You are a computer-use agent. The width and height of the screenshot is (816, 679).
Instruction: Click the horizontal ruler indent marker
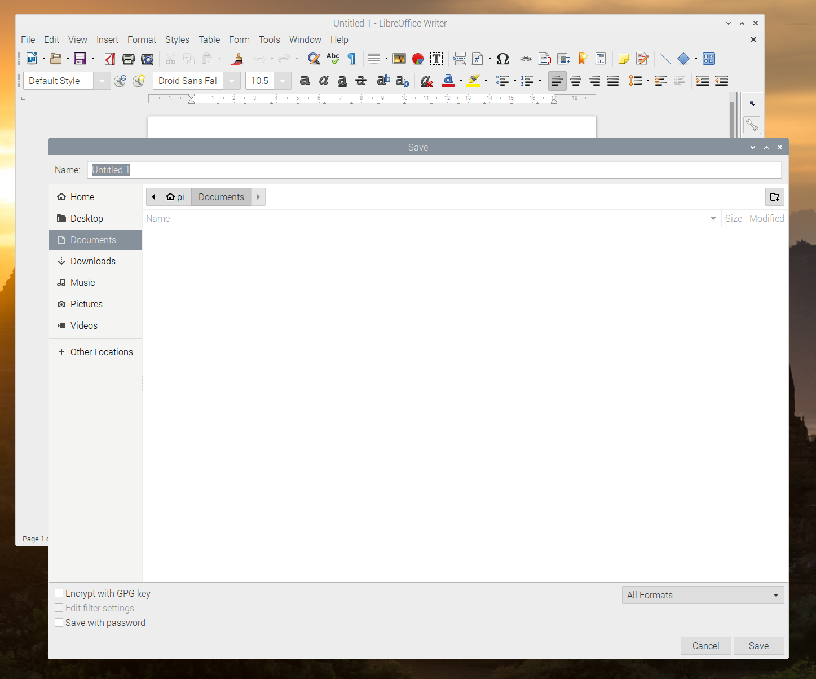191,99
